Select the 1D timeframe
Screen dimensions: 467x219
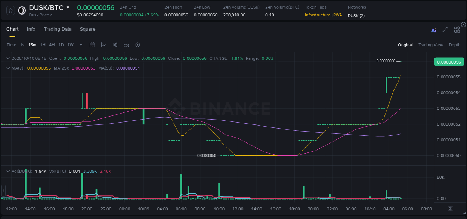[61, 45]
